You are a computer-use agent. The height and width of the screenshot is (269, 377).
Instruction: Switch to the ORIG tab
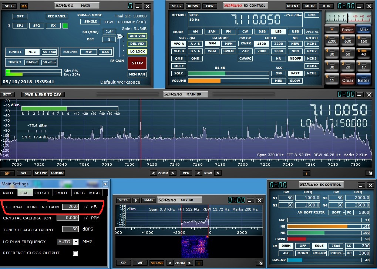79,193
